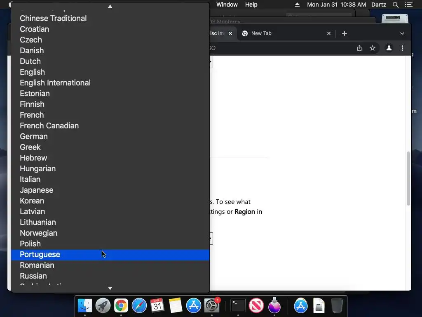Select French from the language list

click(110, 115)
